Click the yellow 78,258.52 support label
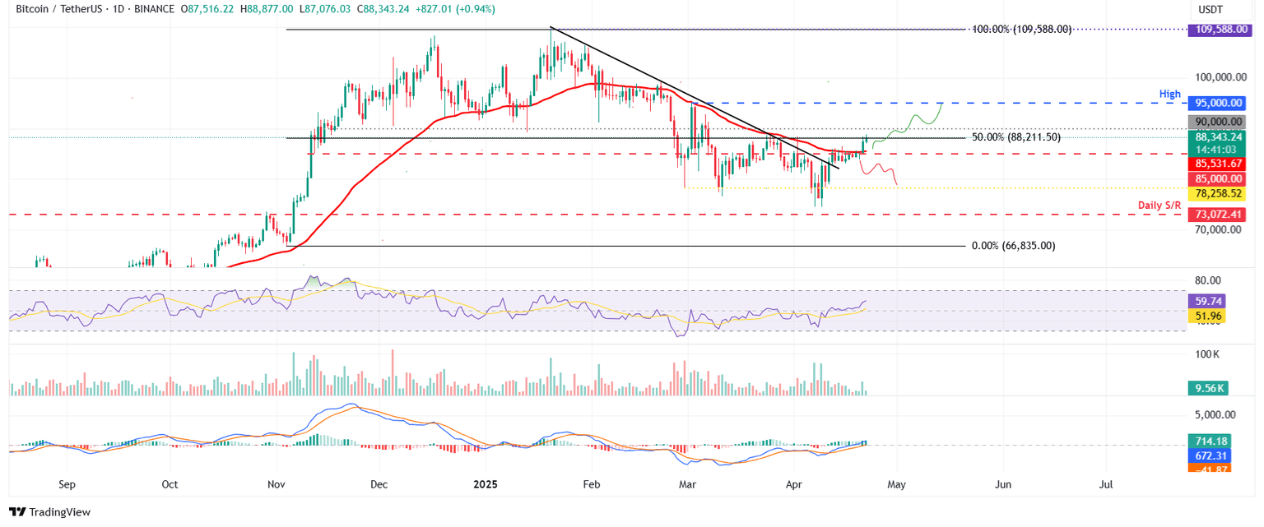The width and height of the screenshot is (1264, 527). pyautogui.click(x=1220, y=193)
